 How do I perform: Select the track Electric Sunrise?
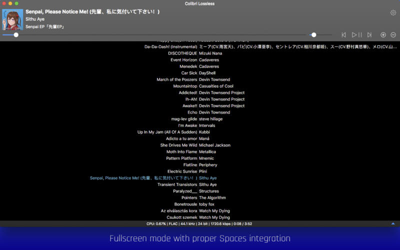(182, 171)
